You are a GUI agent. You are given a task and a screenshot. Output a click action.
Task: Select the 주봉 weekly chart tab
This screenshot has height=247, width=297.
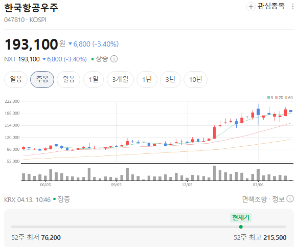[42, 79]
